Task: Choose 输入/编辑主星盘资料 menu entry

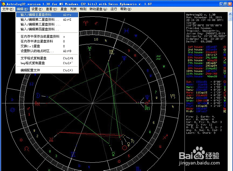Action: (x=47, y=15)
